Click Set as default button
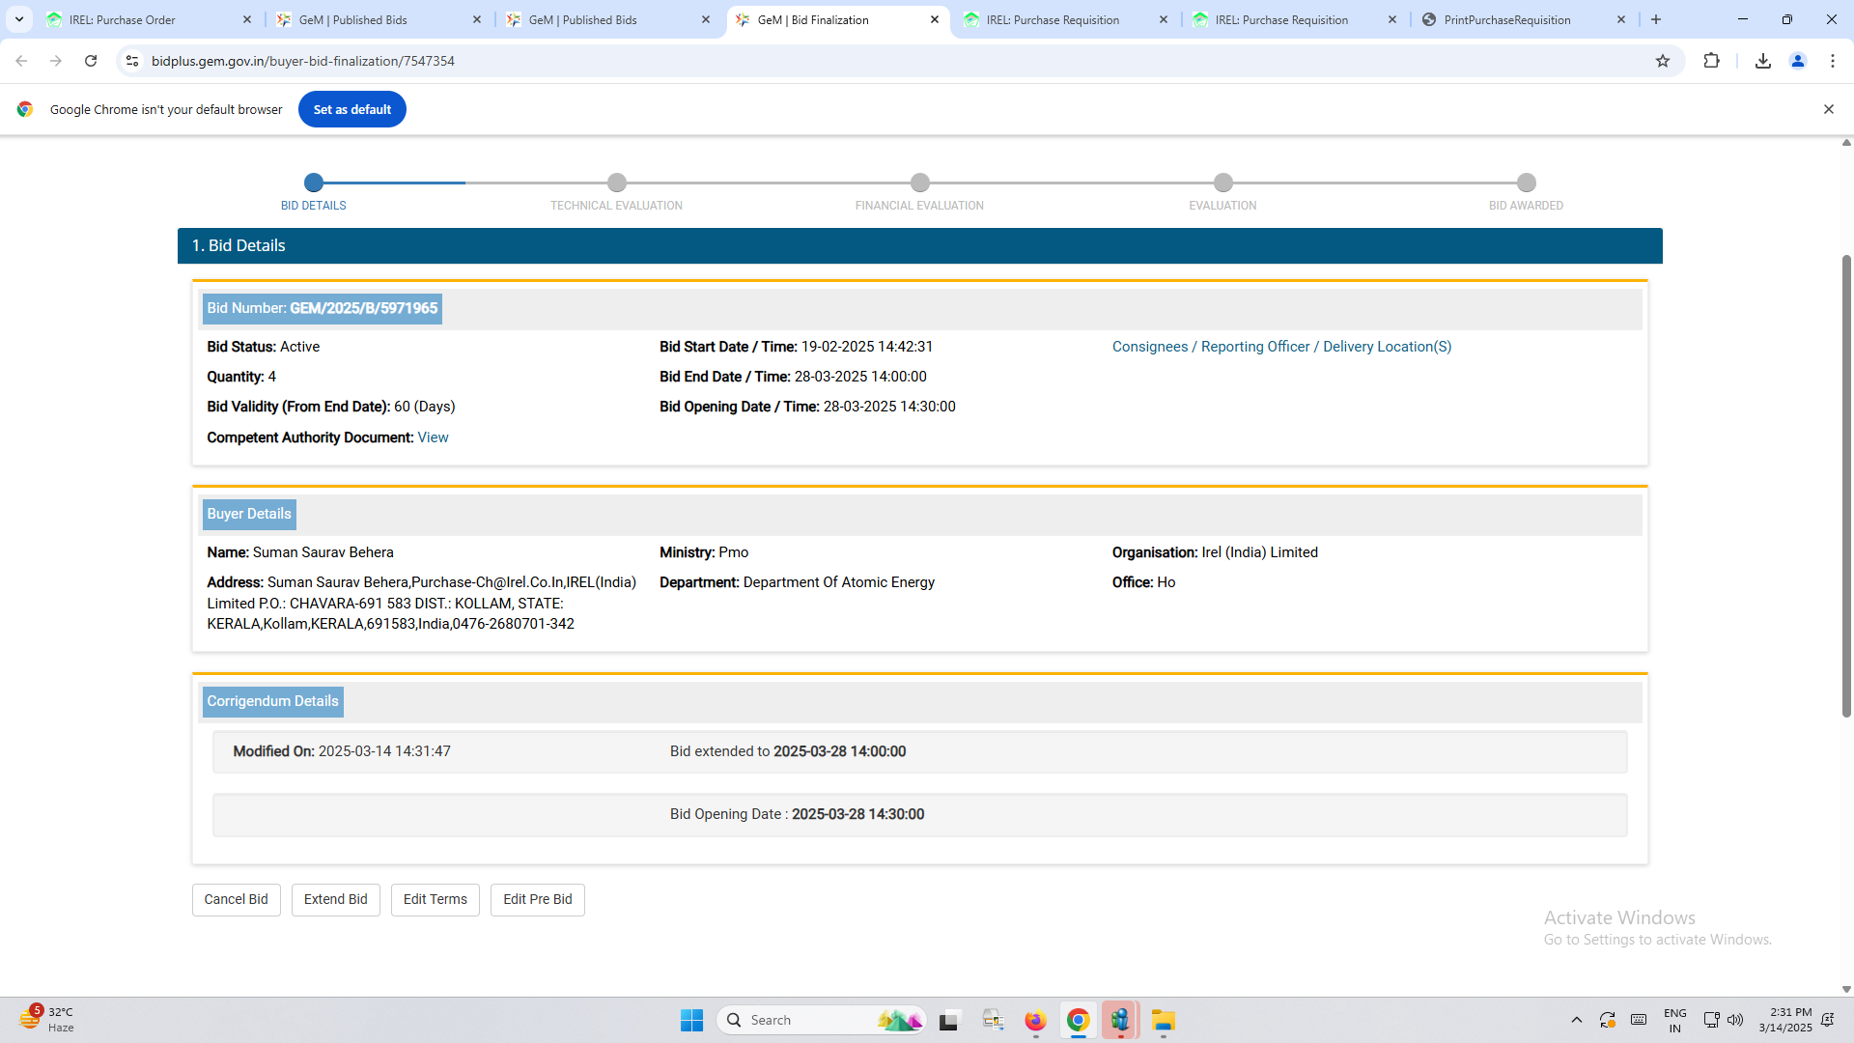 (x=352, y=109)
